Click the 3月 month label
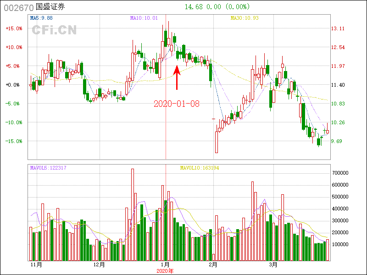Image resolution: width=367 pixels, height=275 pixels. click(x=273, y=265)
